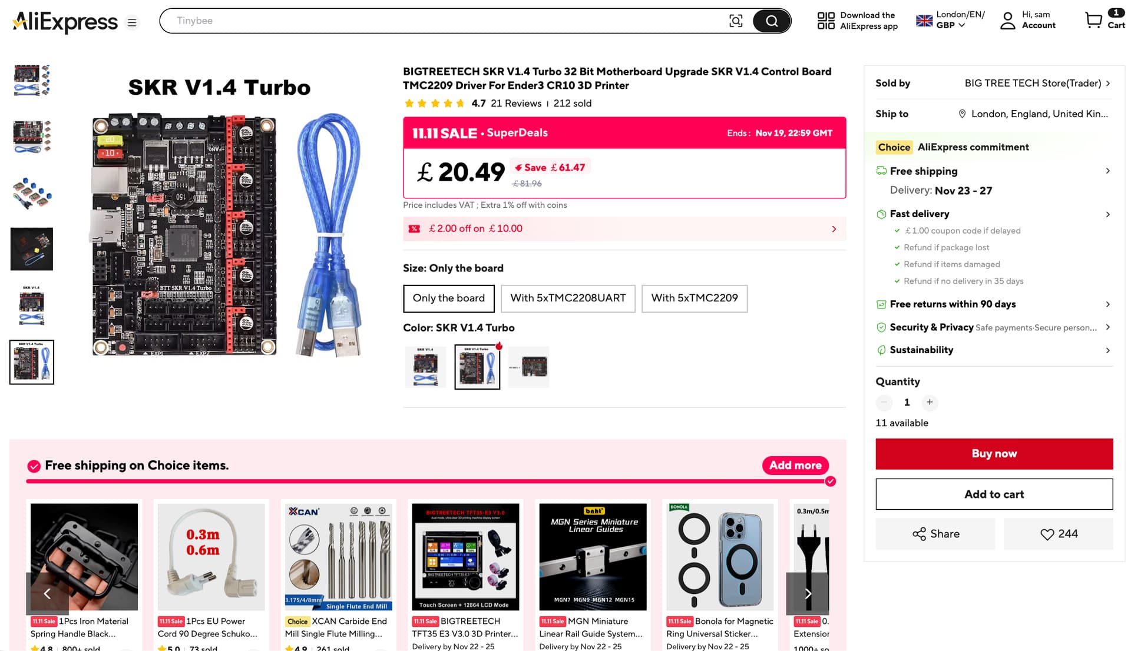Viewport: 1131px width, 651px height.
Task: Open the shopping cart icon
Action: (1093, 21)
